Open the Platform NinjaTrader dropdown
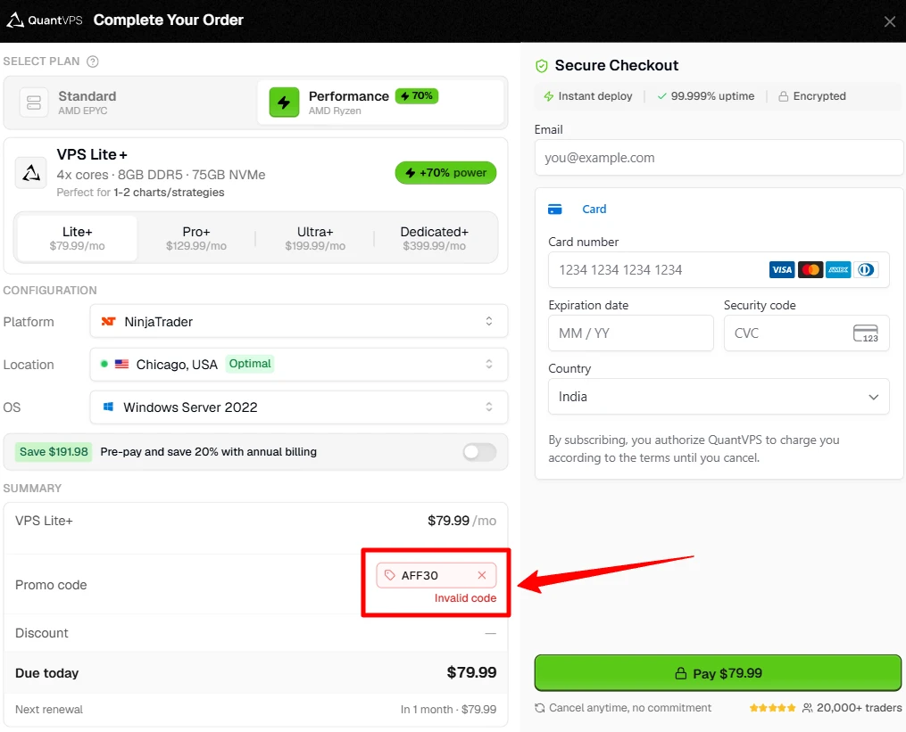This screenshot has width=906, height=732. coord(299,321)
